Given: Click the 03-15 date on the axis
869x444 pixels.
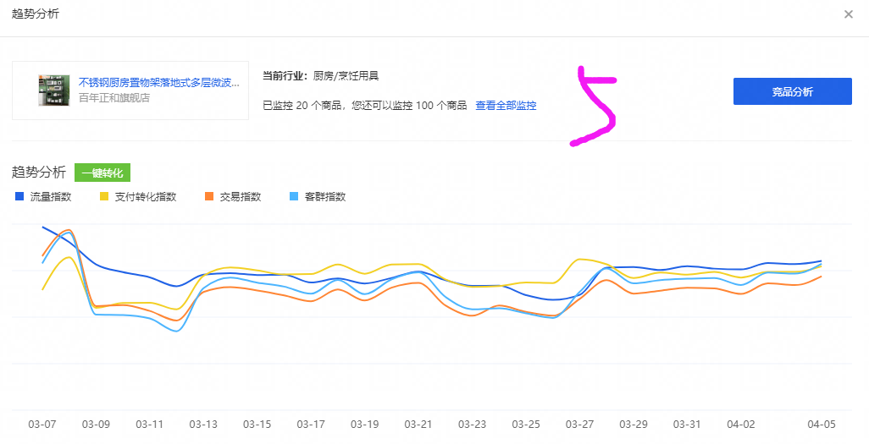Looking at the screenshot, I should 257,425.
